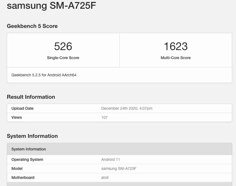
Task: Select the Multi-Core Score label
Action: click(x=176, y=58)
